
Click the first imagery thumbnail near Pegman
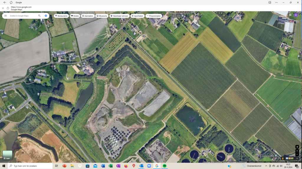point(287,158)
